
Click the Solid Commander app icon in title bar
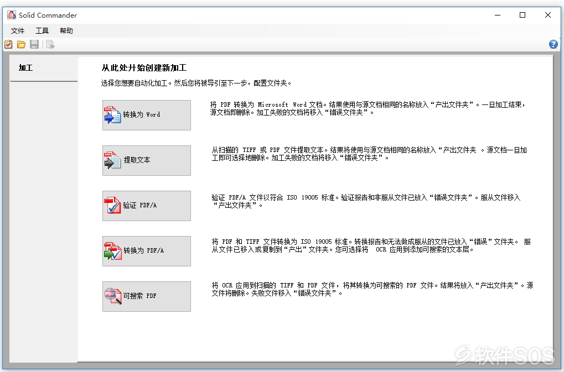[12, 15]
